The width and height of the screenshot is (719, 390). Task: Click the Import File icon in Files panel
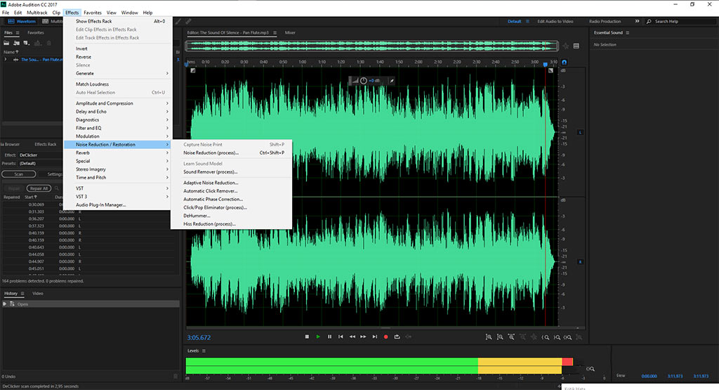click(x=17, y=43)
